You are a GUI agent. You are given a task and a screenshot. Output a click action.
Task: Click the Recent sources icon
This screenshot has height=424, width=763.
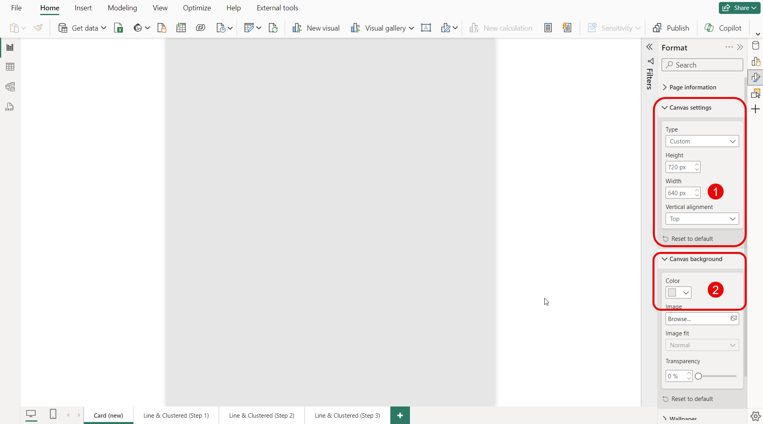coord(221,28)
